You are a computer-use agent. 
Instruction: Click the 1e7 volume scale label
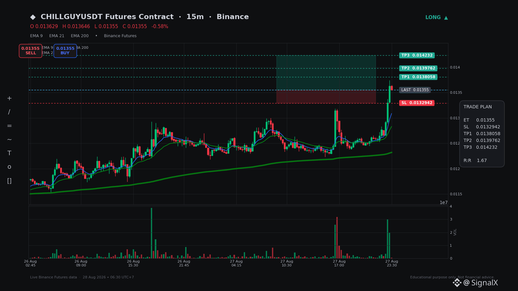click(444, 203)
